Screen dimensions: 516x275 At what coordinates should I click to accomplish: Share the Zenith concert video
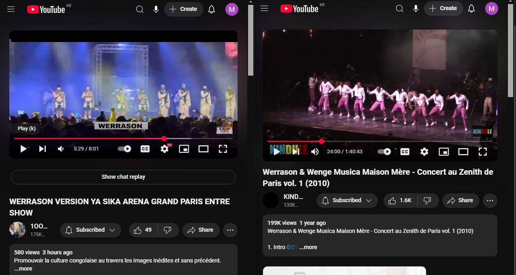[460, 200]
